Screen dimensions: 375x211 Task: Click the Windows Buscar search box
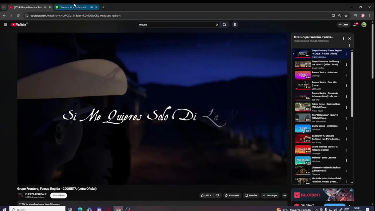click(x=37, y=209)
